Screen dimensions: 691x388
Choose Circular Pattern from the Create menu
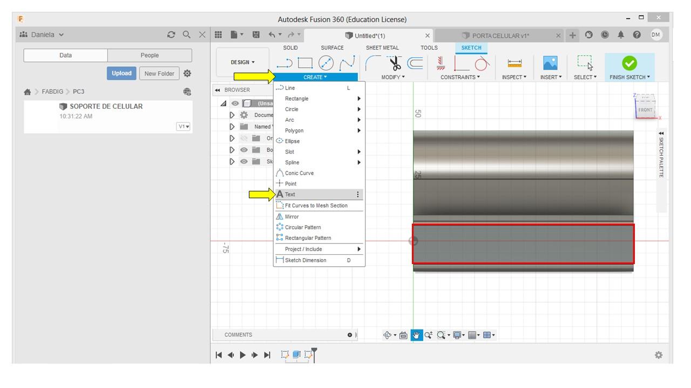pos(319,227)
